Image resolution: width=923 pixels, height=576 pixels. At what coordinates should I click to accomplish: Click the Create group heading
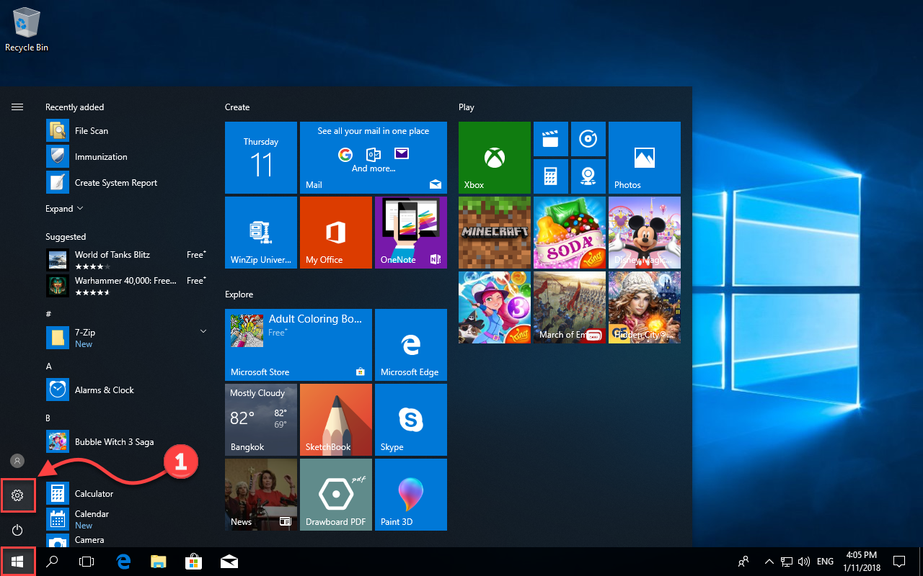tap(237, 107)
